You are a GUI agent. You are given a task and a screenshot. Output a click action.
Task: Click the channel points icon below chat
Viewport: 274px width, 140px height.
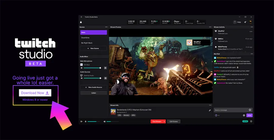point(216,115)
